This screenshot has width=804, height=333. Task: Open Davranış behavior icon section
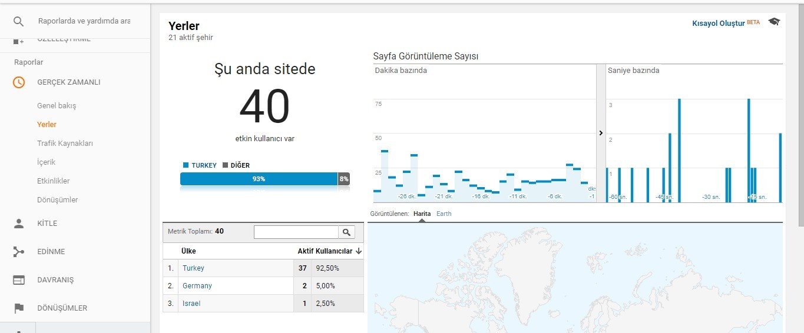(19, 280)
